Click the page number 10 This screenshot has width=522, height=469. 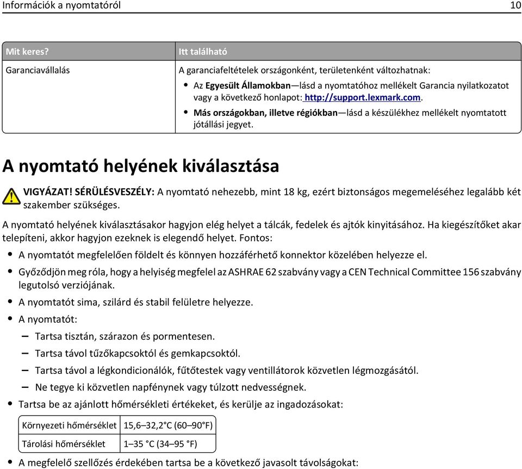tap(515, 5)
